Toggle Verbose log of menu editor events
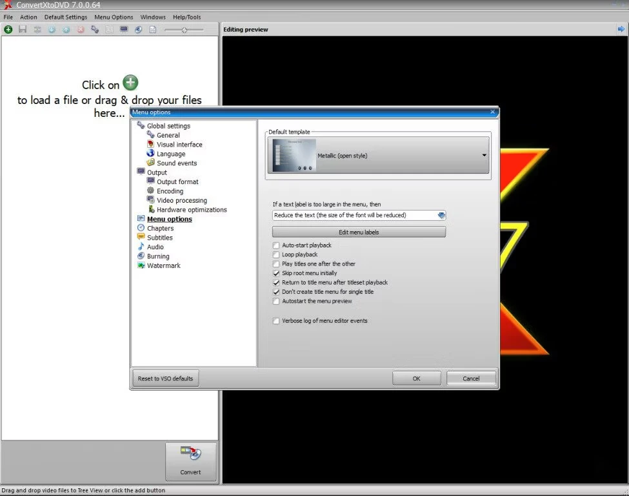This screenshot has height=496, width=629. pos(276,320)
